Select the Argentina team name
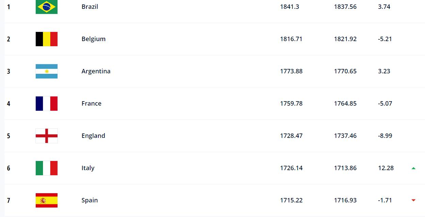 click(x=96, y=71)
